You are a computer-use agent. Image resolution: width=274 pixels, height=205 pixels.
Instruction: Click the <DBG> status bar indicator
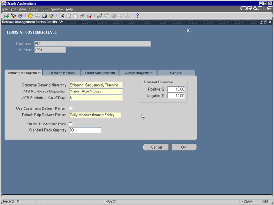(247, 201)
